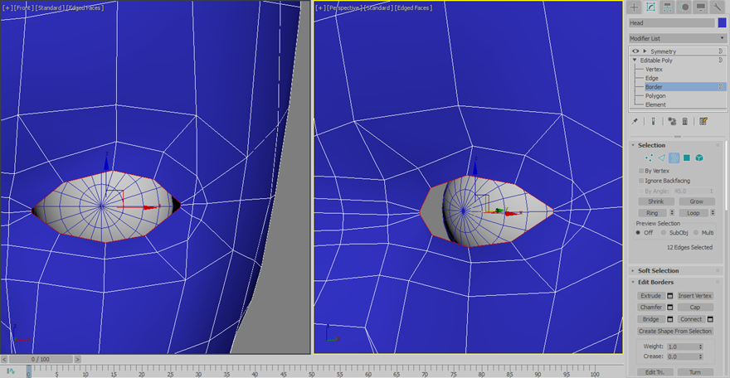The width and height of the screenshot is (730, 378).
Task: Collapse the Editable Poly tree arrow
Action: tap(635, 61)
